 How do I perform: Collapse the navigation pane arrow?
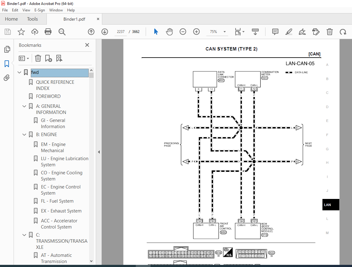[x=99, y=152]
